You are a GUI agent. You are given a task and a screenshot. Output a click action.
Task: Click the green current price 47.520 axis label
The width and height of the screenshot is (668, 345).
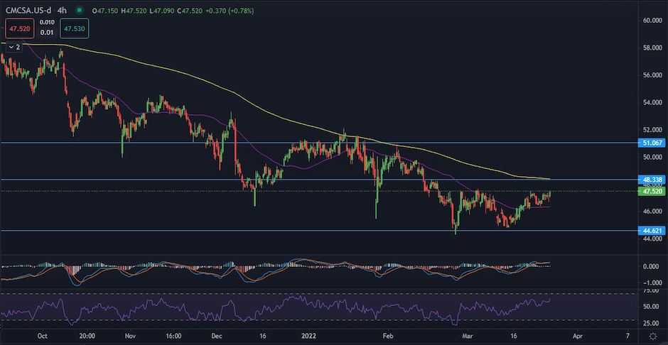pos(652,192)
